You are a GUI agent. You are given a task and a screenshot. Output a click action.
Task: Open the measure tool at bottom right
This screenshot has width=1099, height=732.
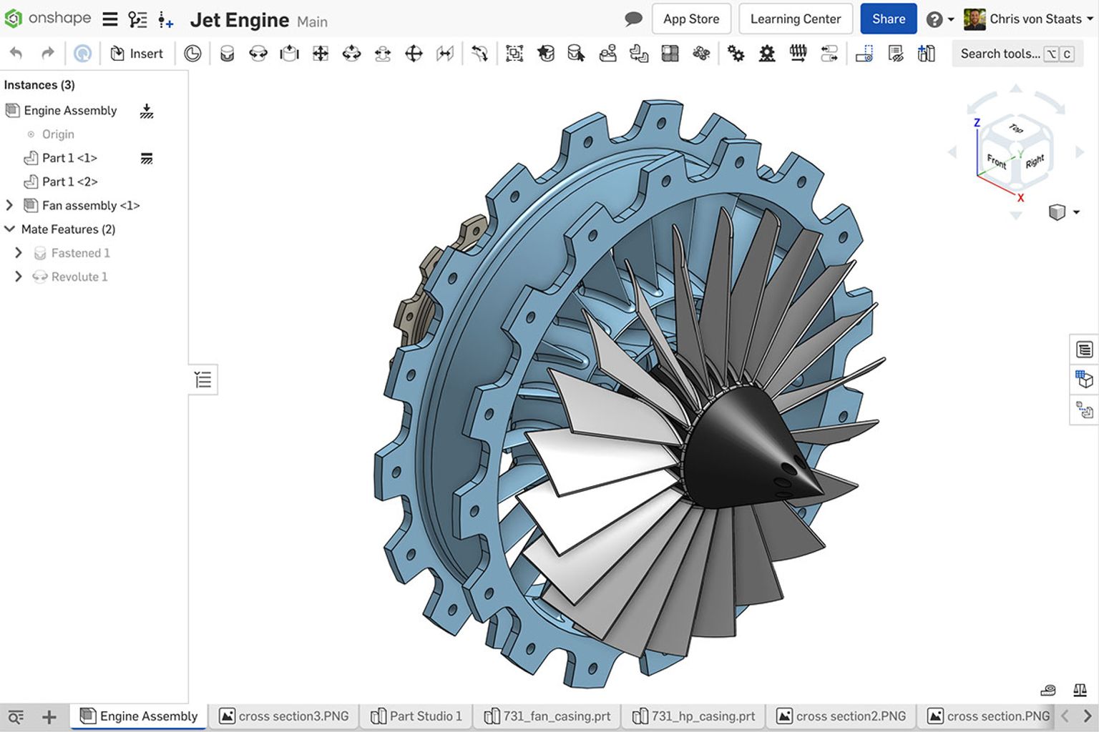click(x=1048, y=690)
